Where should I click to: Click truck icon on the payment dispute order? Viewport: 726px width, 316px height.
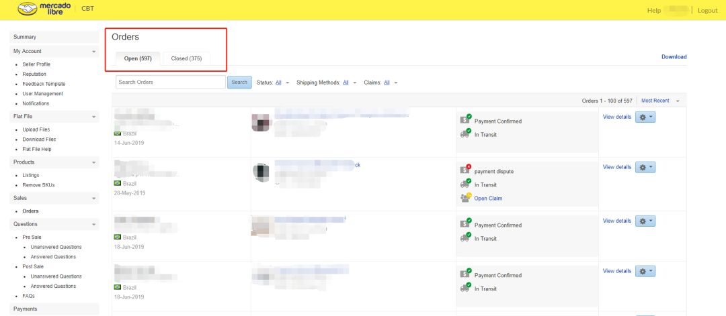465,183
